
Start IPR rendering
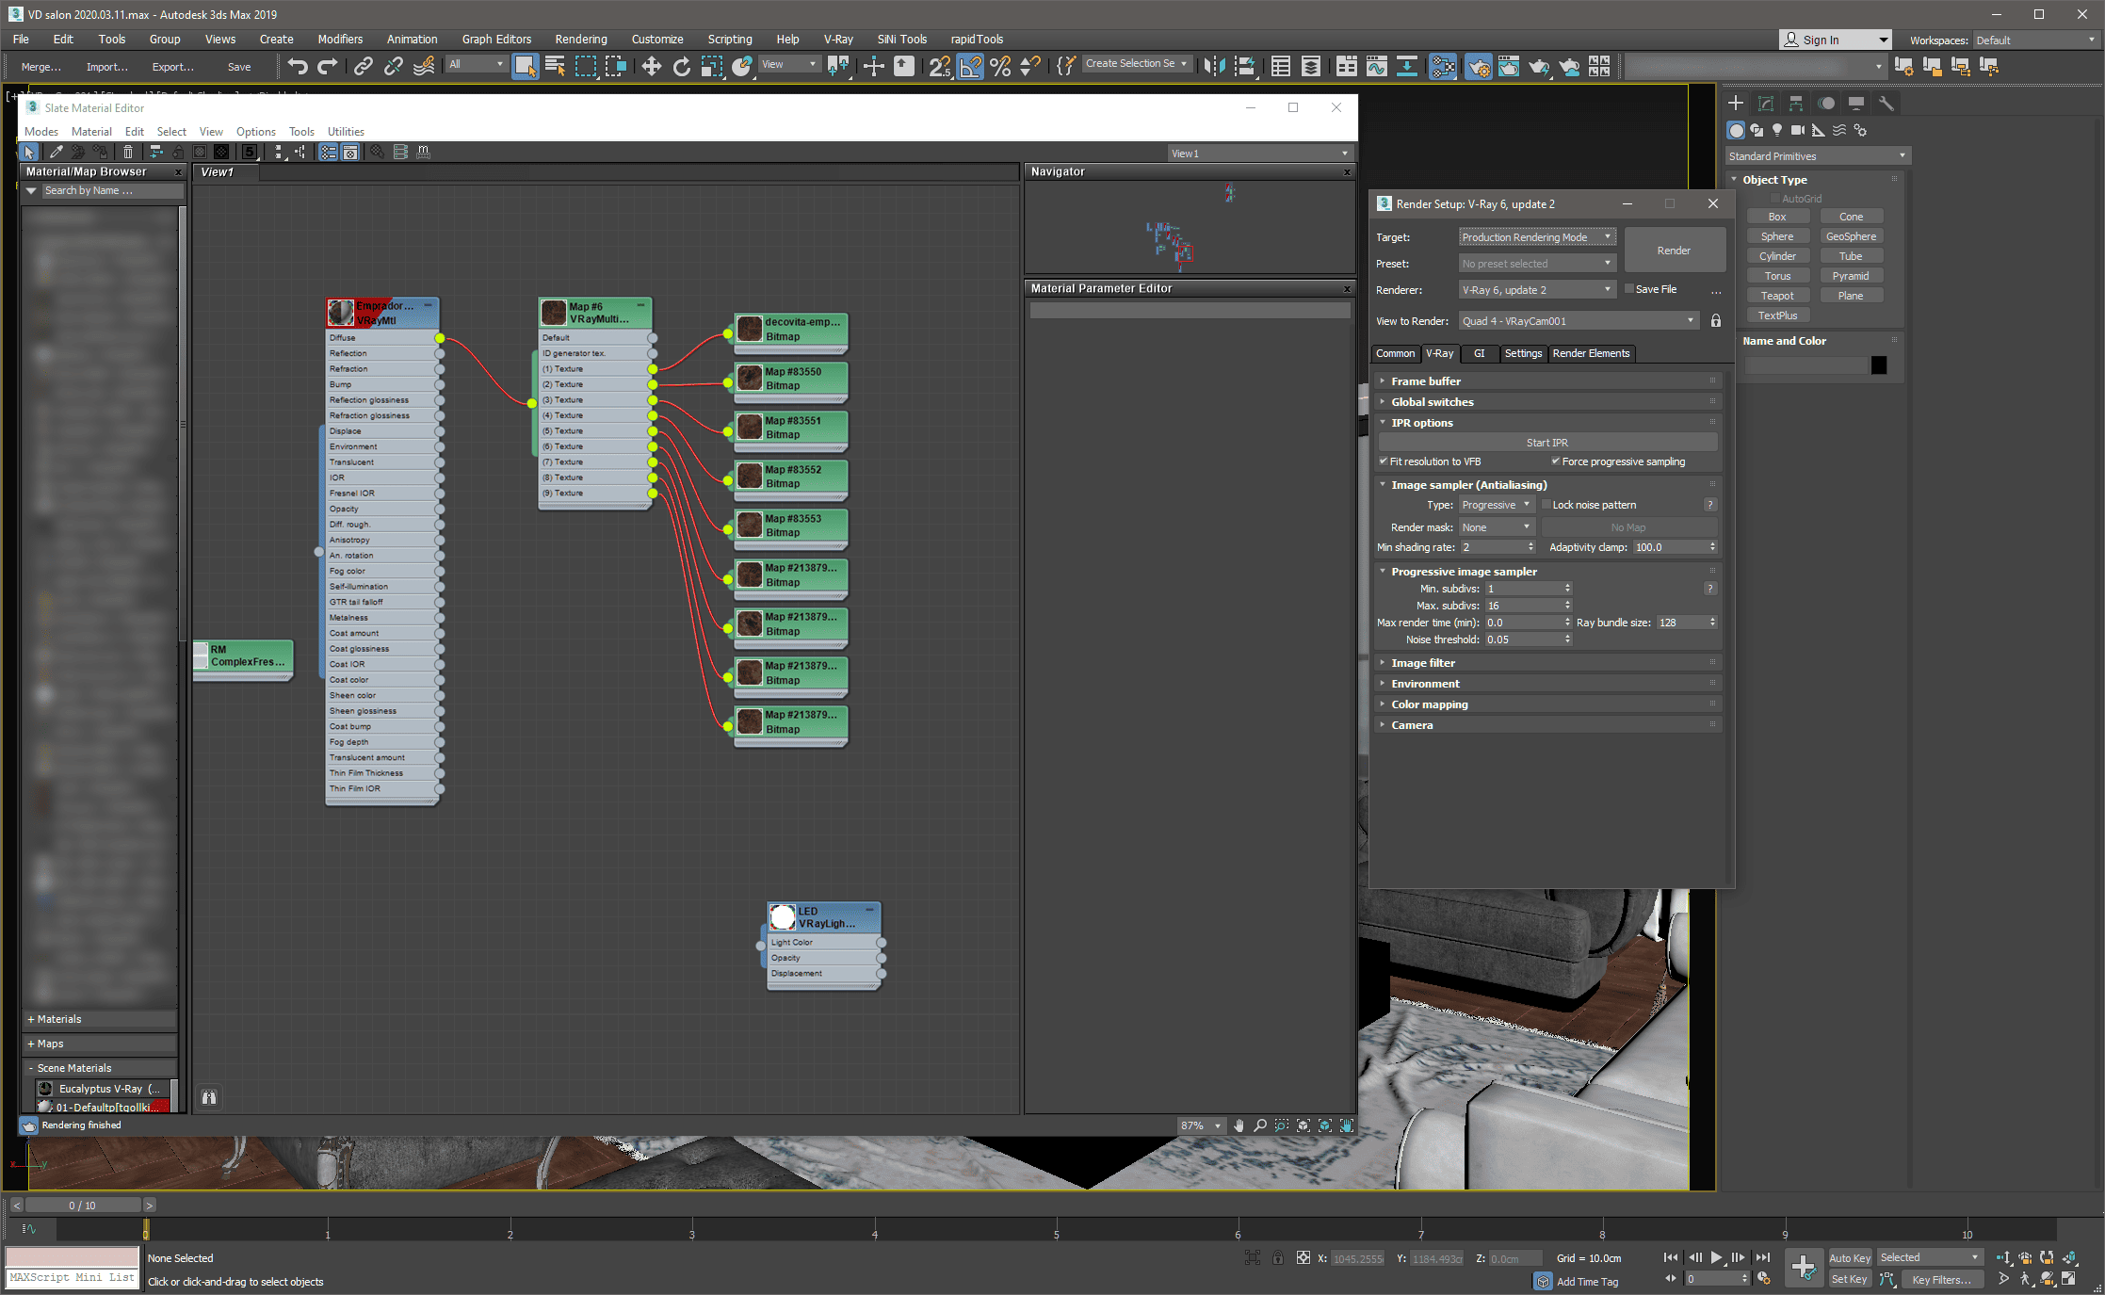(x=1547, y=443)
